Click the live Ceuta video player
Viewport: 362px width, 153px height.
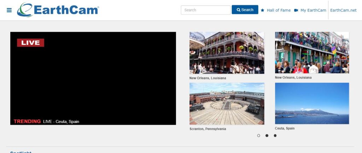(93, 81)
